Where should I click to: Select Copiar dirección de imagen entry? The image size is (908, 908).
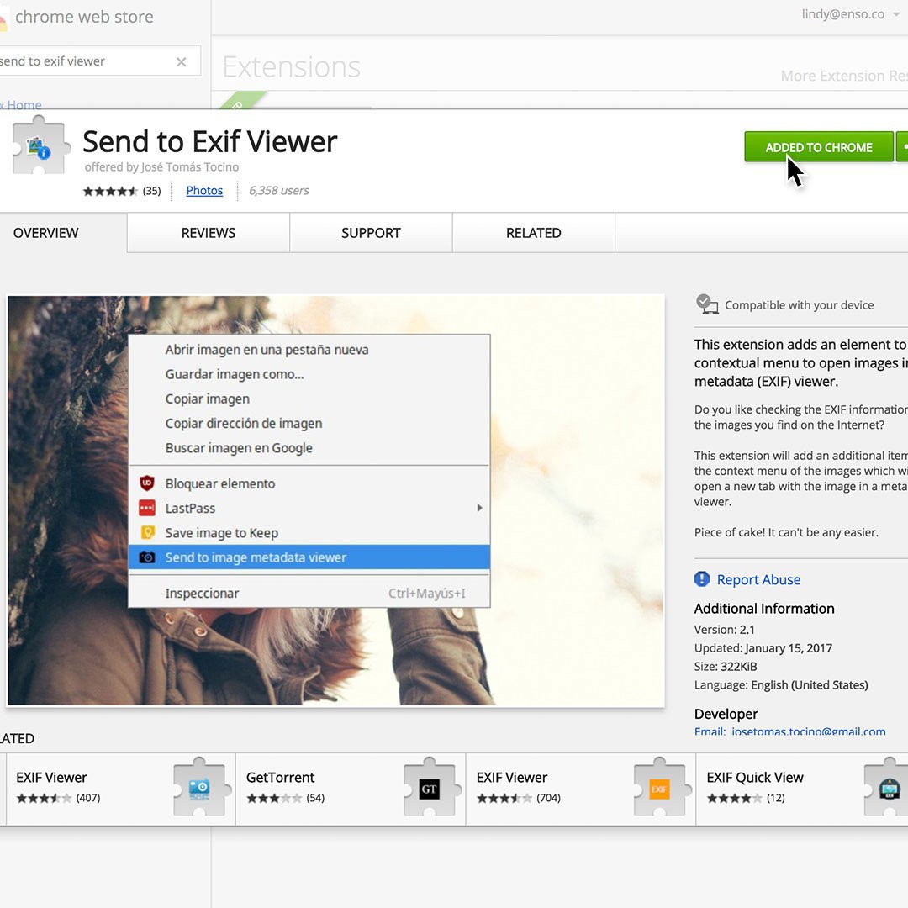pyautogui.click(x=309, y=423)
